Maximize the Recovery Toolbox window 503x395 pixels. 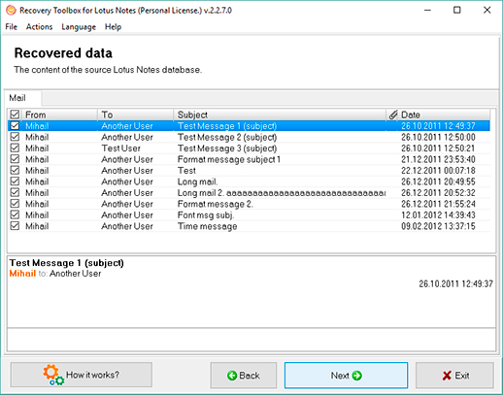(457, 11)
